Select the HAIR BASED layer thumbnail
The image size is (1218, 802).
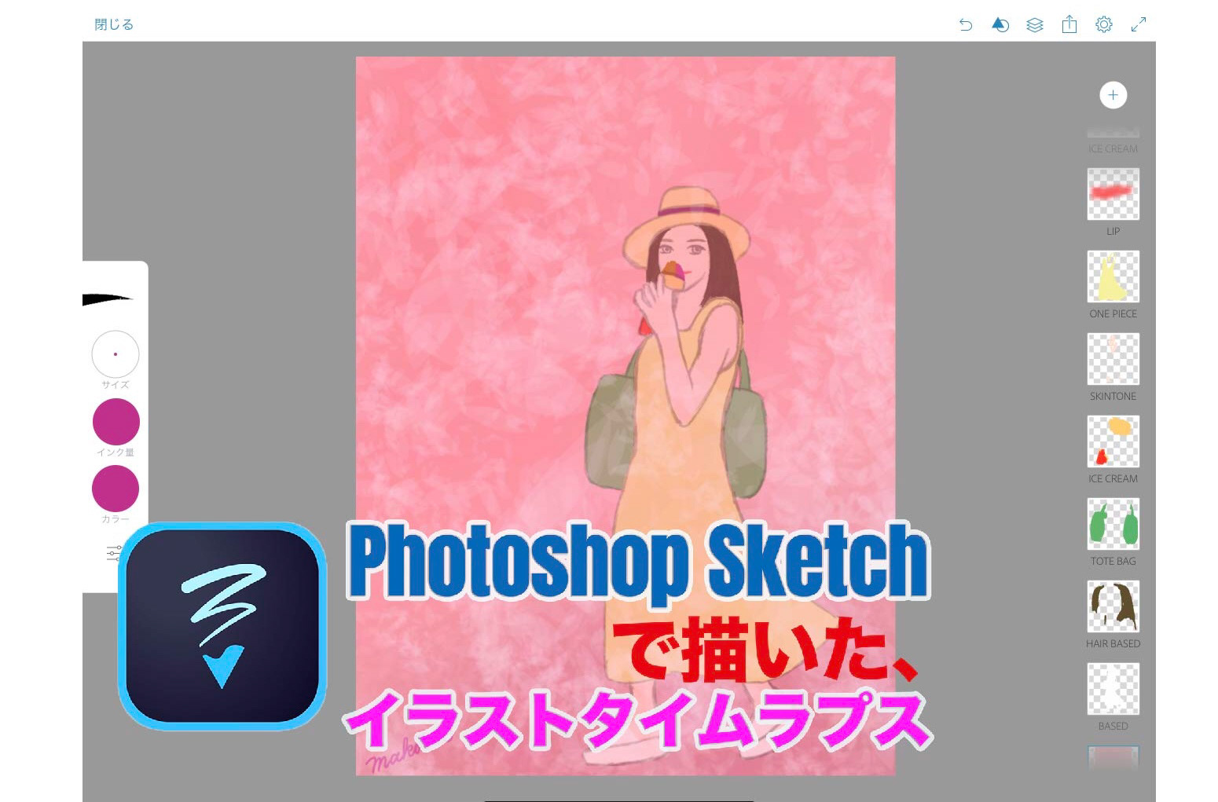(x=1113, y=606)
